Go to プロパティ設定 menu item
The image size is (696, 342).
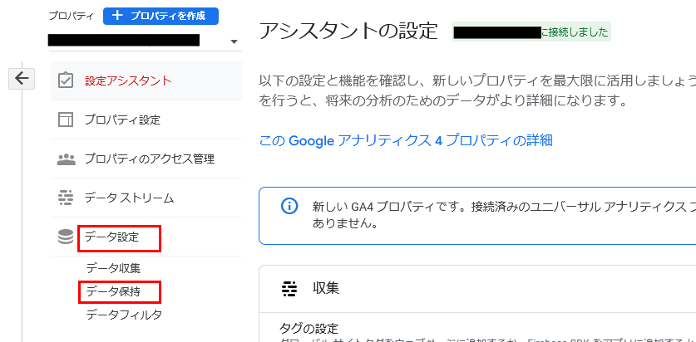click(122, 120)
